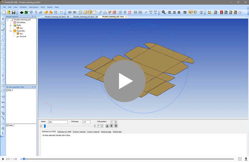Viewport: 249px width, 162px height.
Task: Switch to 3D view toolbar button
Action: pos(75,12)
